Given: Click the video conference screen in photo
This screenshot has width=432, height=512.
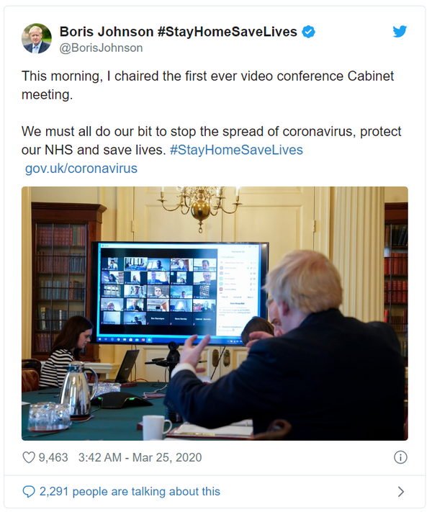Looking at the screenshot, I should 179,293.
